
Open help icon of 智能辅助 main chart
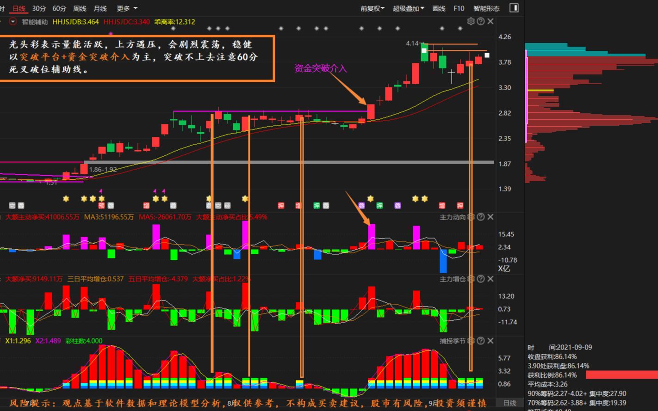pyautogui.click(x=481, y=21)
